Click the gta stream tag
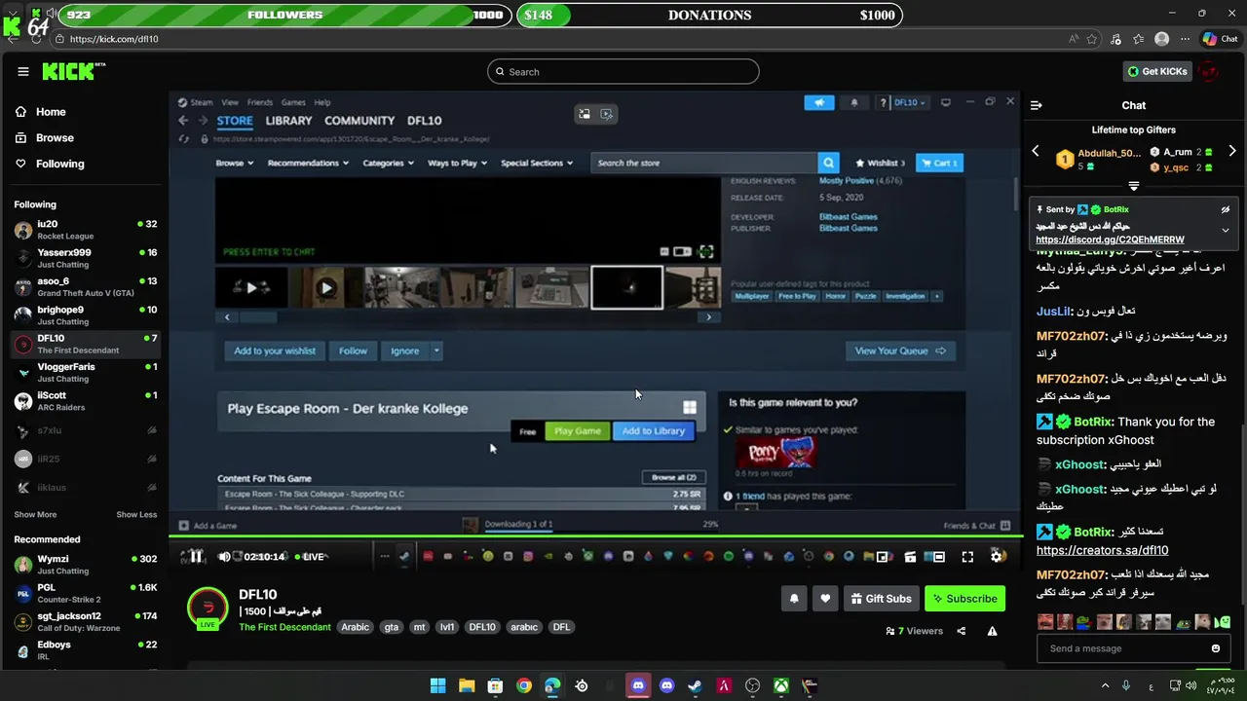 (x=391, y=627)
